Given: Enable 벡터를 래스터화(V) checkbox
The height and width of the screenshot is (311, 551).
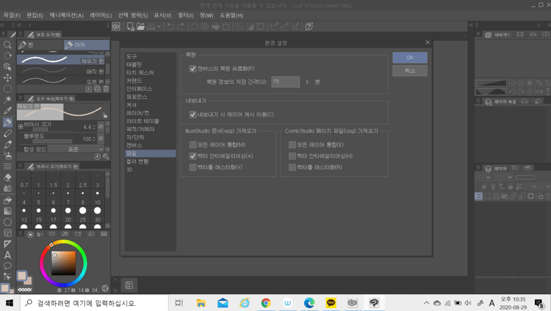Looking at the screenshot, I should pos(193,167).
